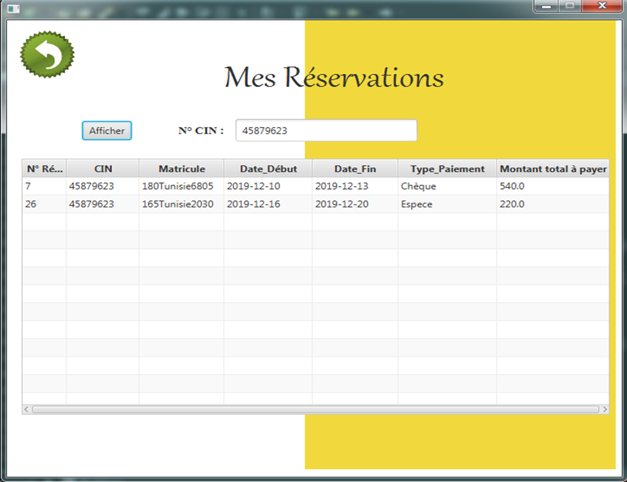The image size is (627, 482).
Task: Click the horizontal scrollbar track below the table
Action: 315,408
